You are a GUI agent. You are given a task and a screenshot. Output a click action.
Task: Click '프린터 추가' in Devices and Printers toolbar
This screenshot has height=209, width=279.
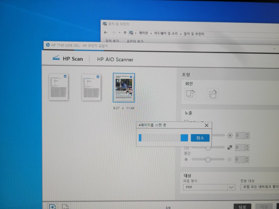click(135, 41)
